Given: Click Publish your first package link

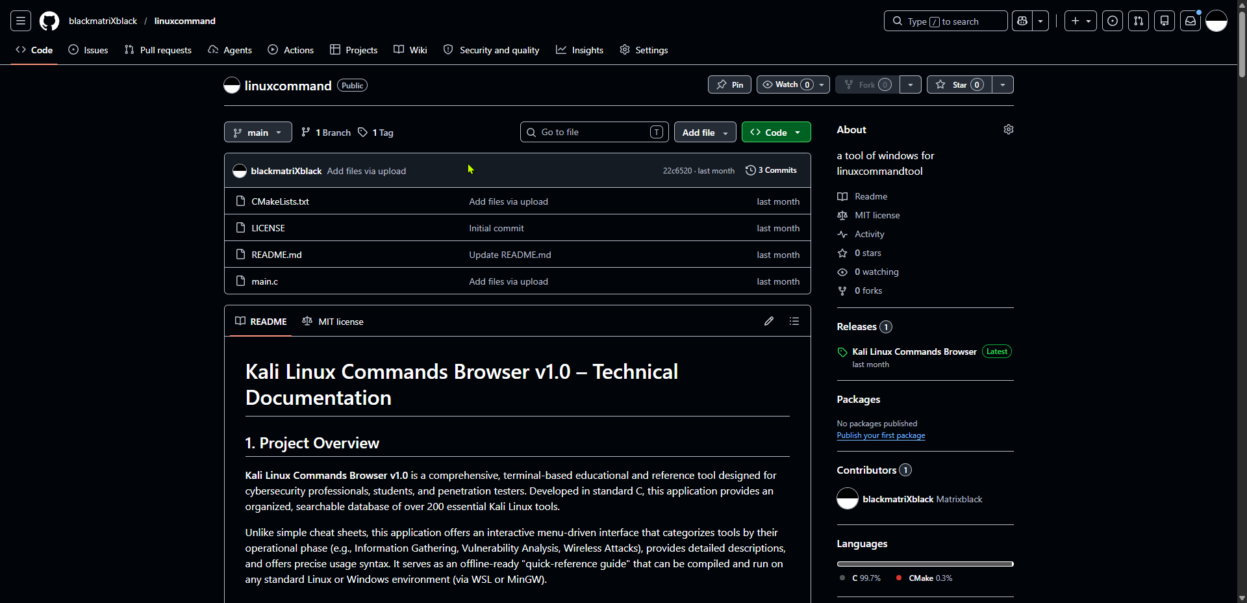Looking at the screenshot, I should click(x=881, y=435).
